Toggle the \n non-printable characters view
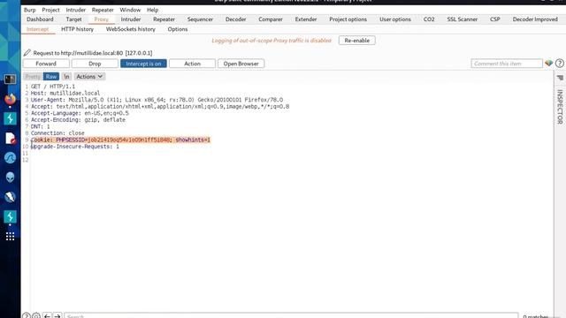The image size is (566, 318). (66, 77)
